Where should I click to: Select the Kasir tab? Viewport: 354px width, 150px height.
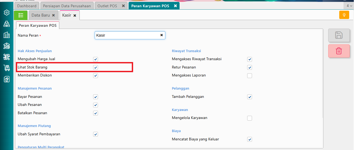coord(67,15)
